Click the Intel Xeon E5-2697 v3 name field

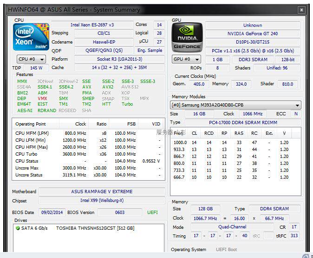click(92, 25)
